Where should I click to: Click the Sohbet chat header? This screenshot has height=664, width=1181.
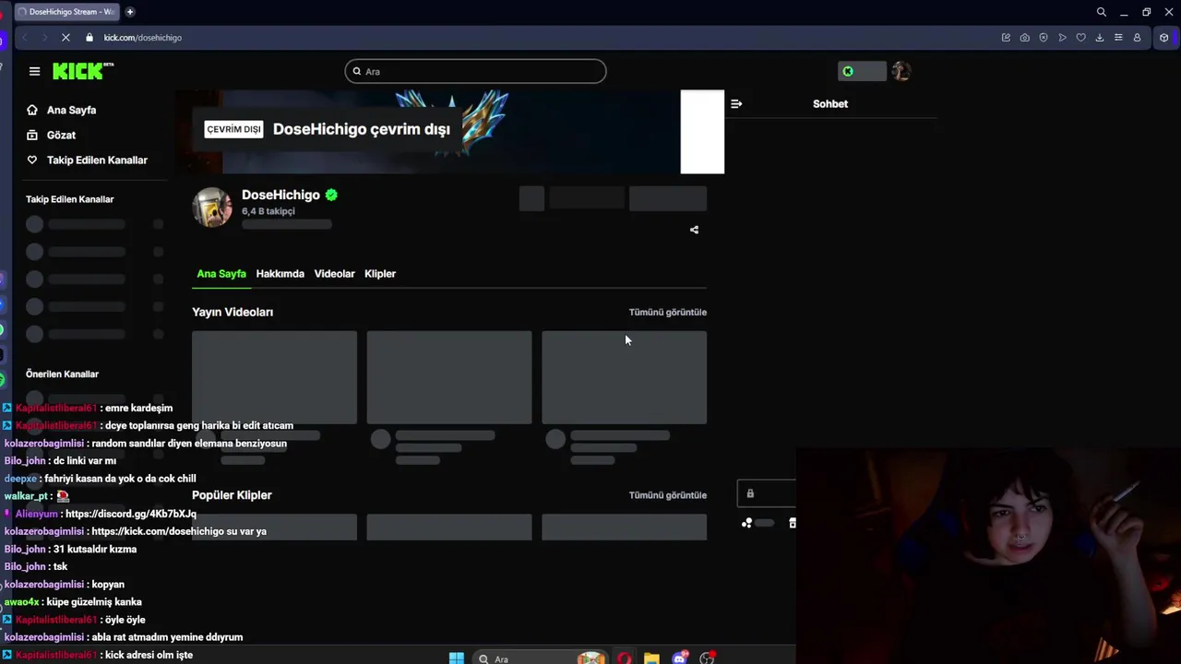click(830, 104)
